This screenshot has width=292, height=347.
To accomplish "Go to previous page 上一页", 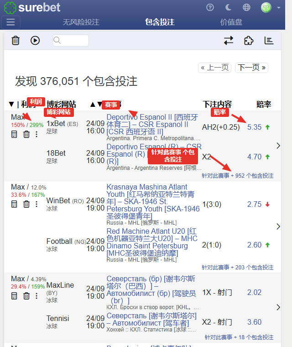I will click(214, 68).
